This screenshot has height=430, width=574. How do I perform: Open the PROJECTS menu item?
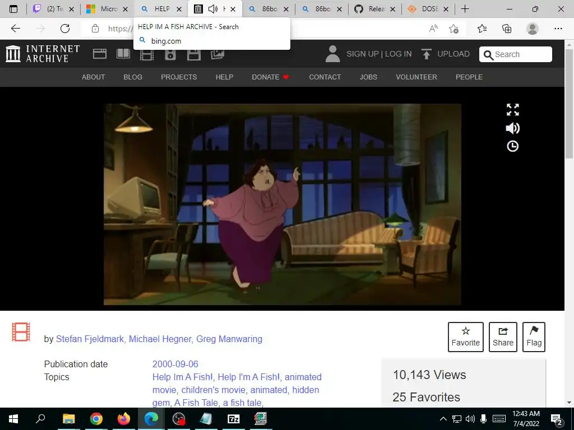coord(179,77)
